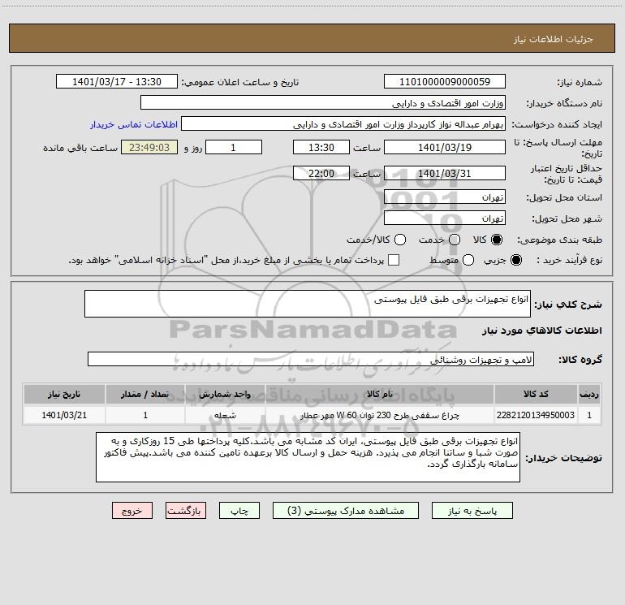Click the تعداد / مقدار column header
The image size is (625, 605).
[145, 394]
